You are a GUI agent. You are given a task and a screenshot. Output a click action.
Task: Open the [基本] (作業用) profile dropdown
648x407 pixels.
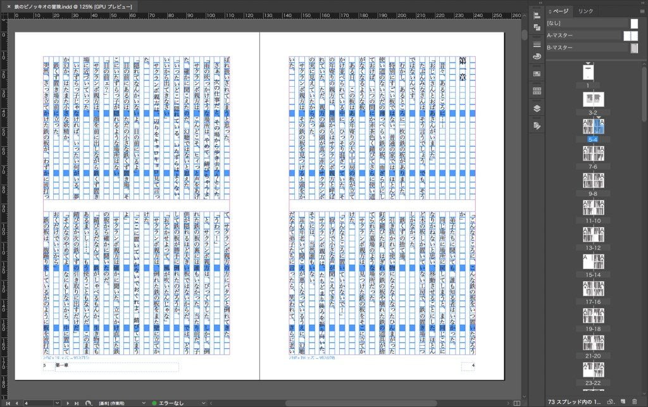click(x=144, y=403)
